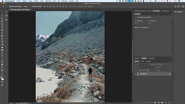
Task: Select the Rectangular Marquee tool
Action: pyautogui.click(x=2, y=15)
